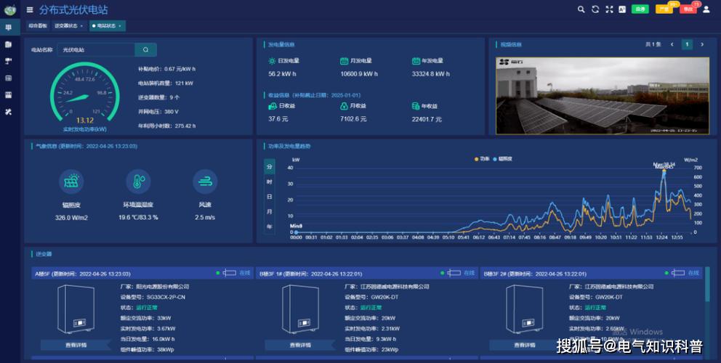Open the first sidebar dashboard icon

click(x=8, y=28)
